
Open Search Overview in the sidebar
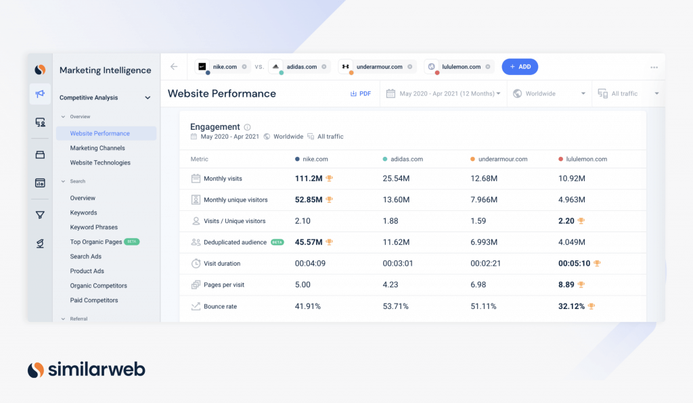coord(83,197)
